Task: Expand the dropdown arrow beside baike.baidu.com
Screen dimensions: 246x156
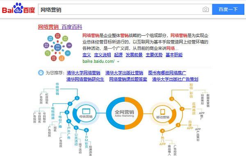Action: click(118, 62)
